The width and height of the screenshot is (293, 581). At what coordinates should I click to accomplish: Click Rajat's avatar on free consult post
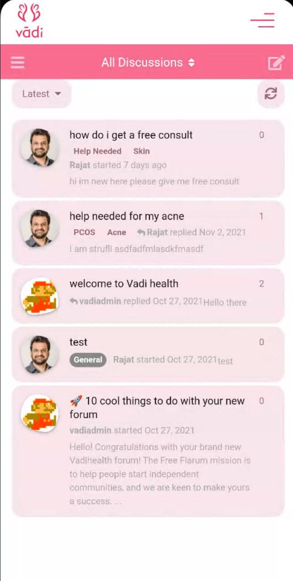[40, 147]
